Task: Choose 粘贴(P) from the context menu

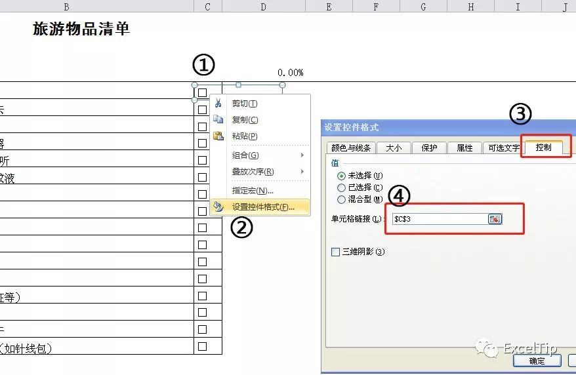Action: [260, 136]
